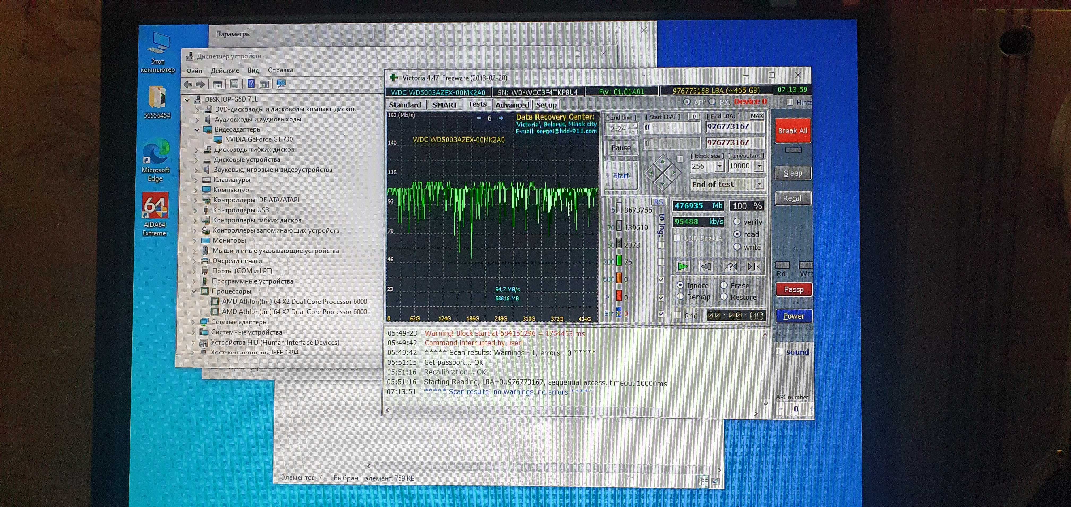
Task: Toggle log checkbox for Err blocks
Action: 661,314
